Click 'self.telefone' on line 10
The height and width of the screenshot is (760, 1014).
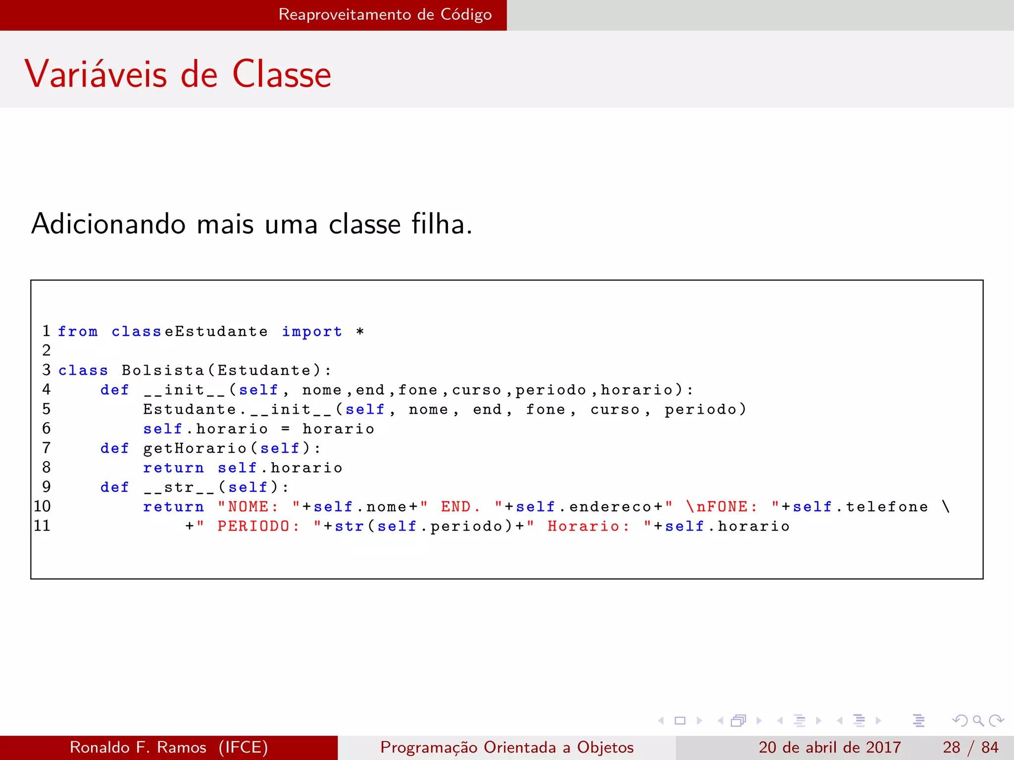[861, 507]
